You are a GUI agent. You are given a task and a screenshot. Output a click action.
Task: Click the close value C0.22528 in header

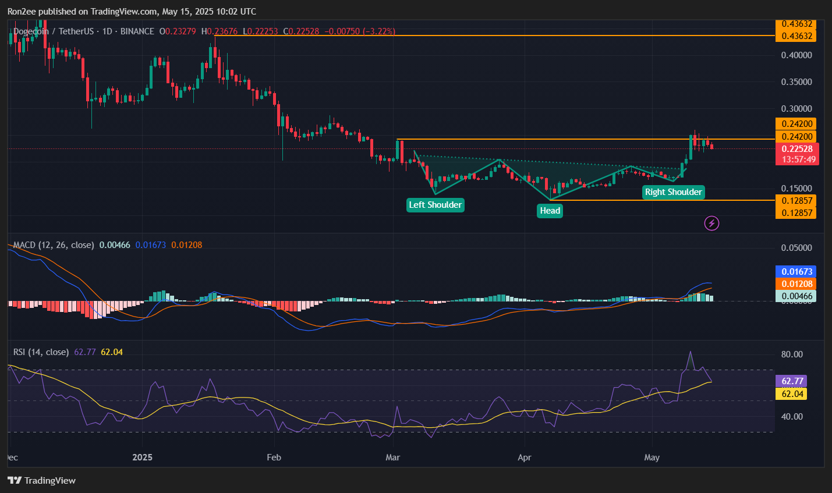coord(301,31)
